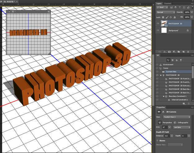The width and height of the screenshot is (194, 153).
Task: Open the Normal blend mode dropdown
Action: pos(165,12)
